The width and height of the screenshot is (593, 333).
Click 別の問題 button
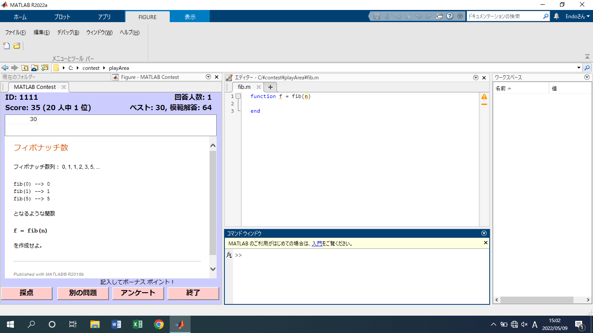coord(83,293)
